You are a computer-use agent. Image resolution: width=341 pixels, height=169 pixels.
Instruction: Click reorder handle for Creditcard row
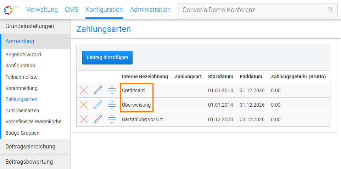112,90
